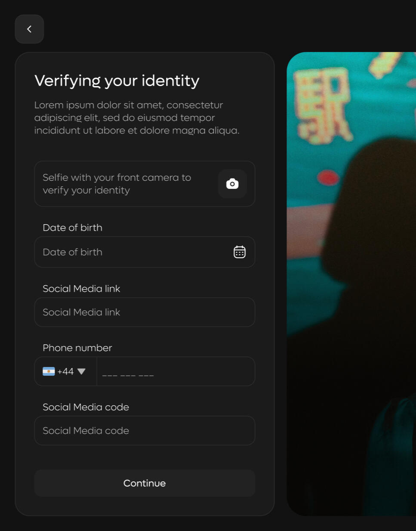This screenshot has height=531, width=416.
Task: Click the back arrow button
Action: pos(29,29)
